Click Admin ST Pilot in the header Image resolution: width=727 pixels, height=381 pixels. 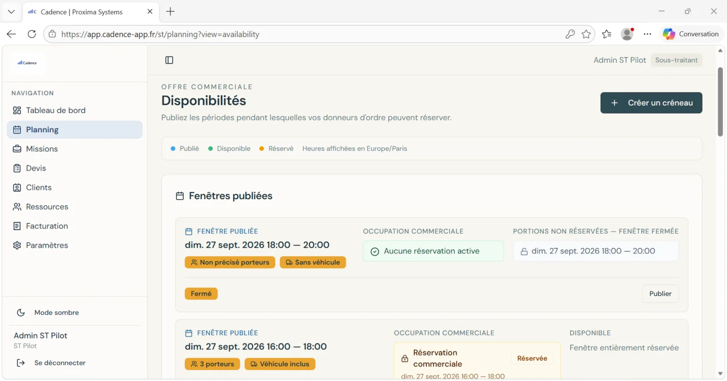620,60
